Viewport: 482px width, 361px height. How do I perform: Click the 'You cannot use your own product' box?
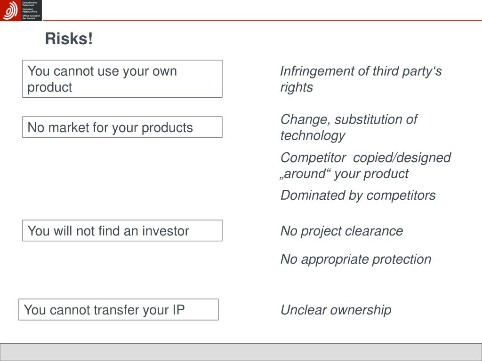pyautogui.click(x=122, y=79)
